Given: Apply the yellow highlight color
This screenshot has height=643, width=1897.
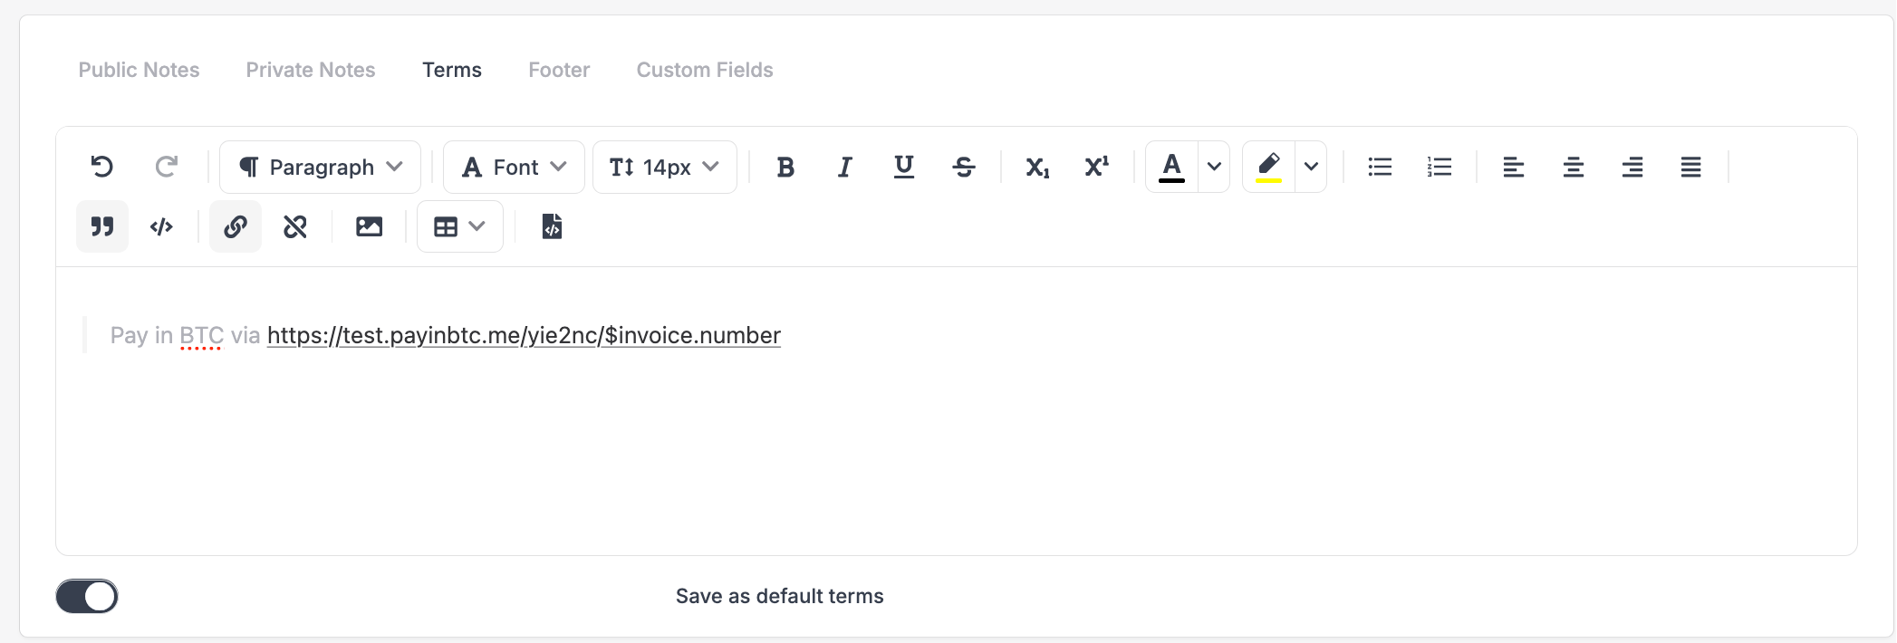Looking at the screenshot, I should [1268, 167].
